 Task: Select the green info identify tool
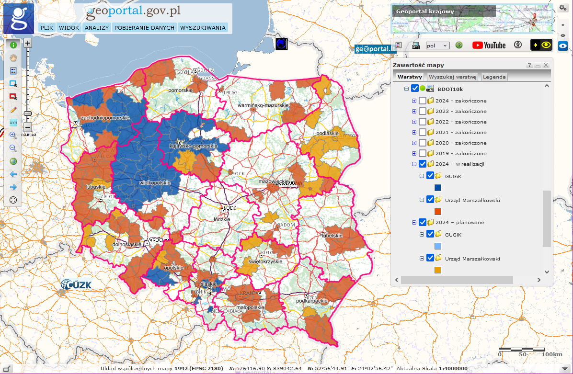(x=13, y=45)
